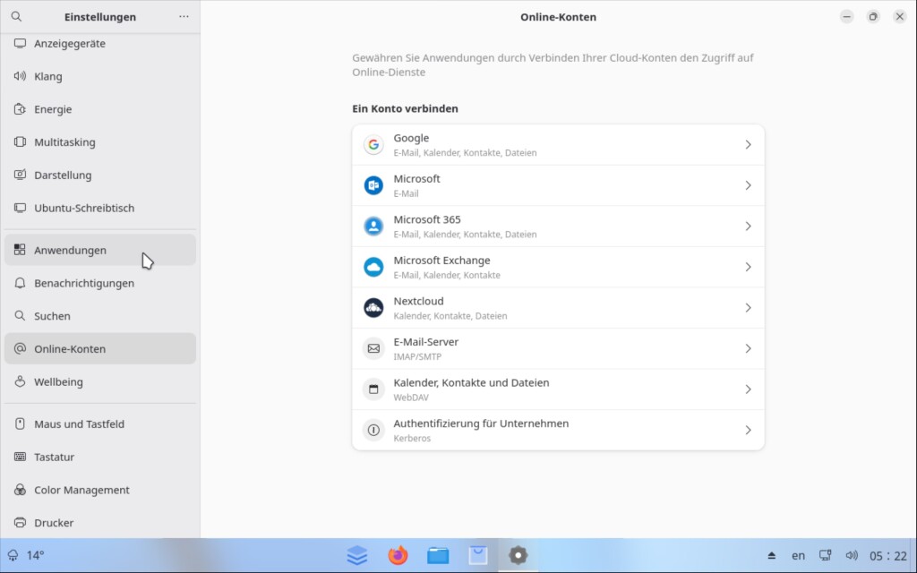Open Firefox from the taskbar
The image size is (917, 573).
pyautogui.click(x=399, y=555)
